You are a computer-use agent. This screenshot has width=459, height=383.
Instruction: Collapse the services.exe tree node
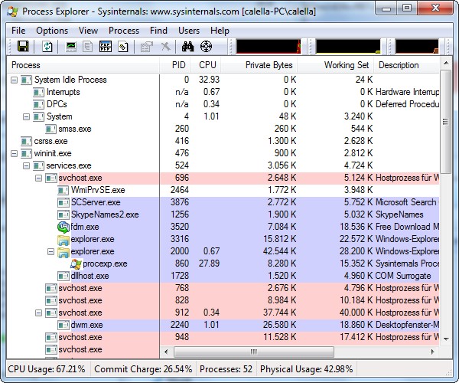coord(26,166)
